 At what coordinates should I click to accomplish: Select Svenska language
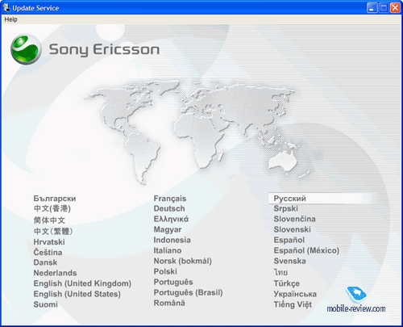pyautogui.click(x=289, y=261)
